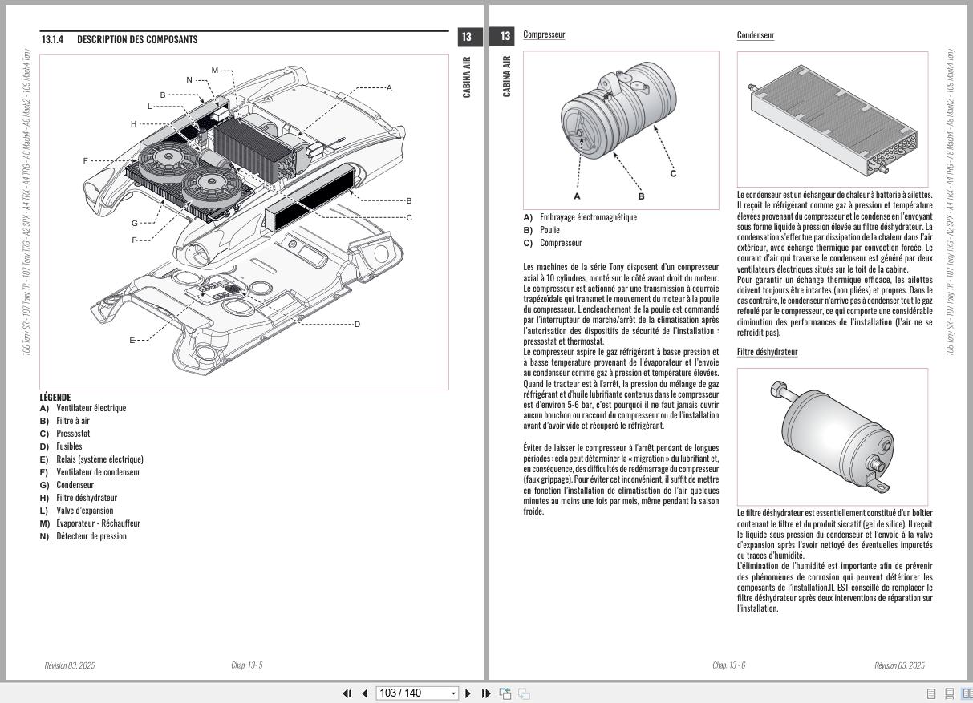This screenshot has height=703, width=973.
Task: Click the previous view navigation icon
Action: [505, 693]
